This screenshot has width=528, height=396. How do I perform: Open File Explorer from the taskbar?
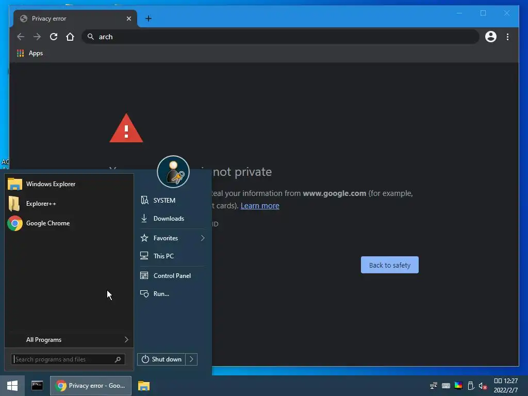point(144,386)
